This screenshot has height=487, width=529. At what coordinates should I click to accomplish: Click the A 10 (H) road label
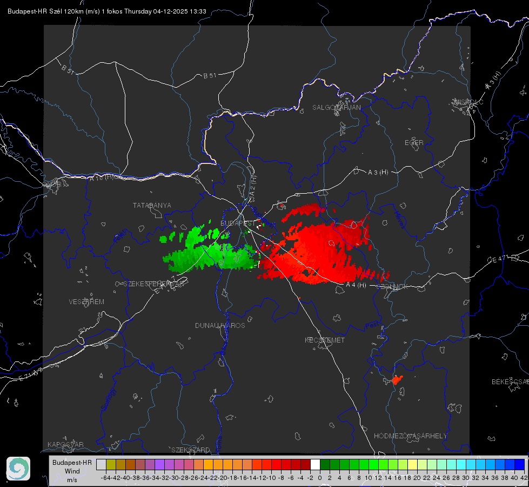101,177
